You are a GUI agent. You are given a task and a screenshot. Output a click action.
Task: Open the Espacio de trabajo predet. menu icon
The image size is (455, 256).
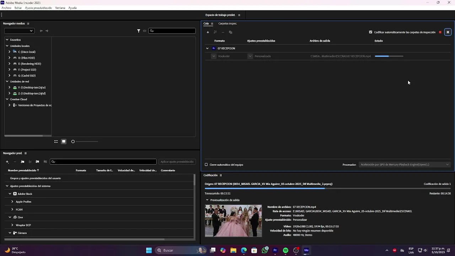tap(239, 15)
